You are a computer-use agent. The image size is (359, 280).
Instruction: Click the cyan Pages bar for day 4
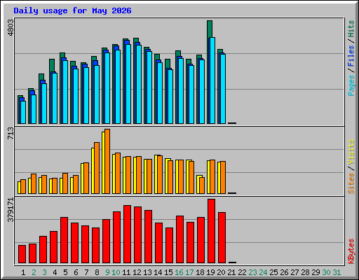55,98
